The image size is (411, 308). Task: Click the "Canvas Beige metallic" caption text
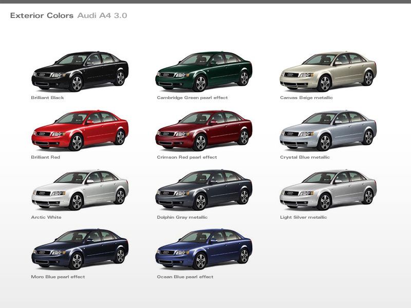tap(306, 98)
